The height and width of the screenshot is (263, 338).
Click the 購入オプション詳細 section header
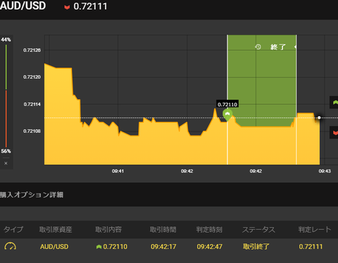[32, 195]
